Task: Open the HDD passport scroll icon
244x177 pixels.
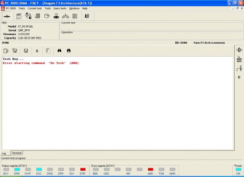Action: (x=19, y=16)
